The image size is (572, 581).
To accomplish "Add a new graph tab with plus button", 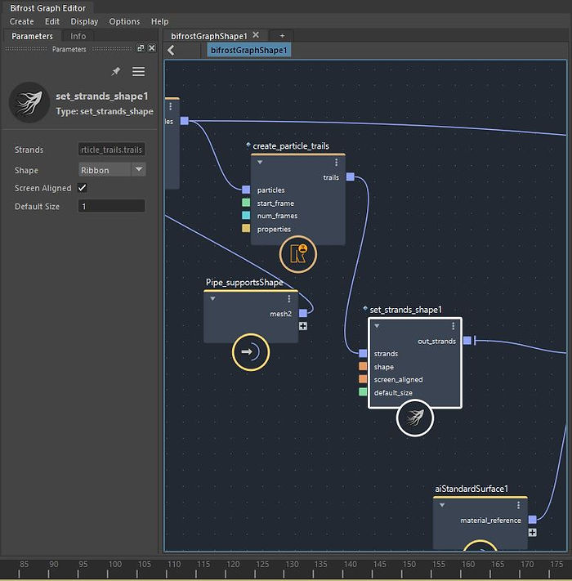I will [x=282, y=36].
